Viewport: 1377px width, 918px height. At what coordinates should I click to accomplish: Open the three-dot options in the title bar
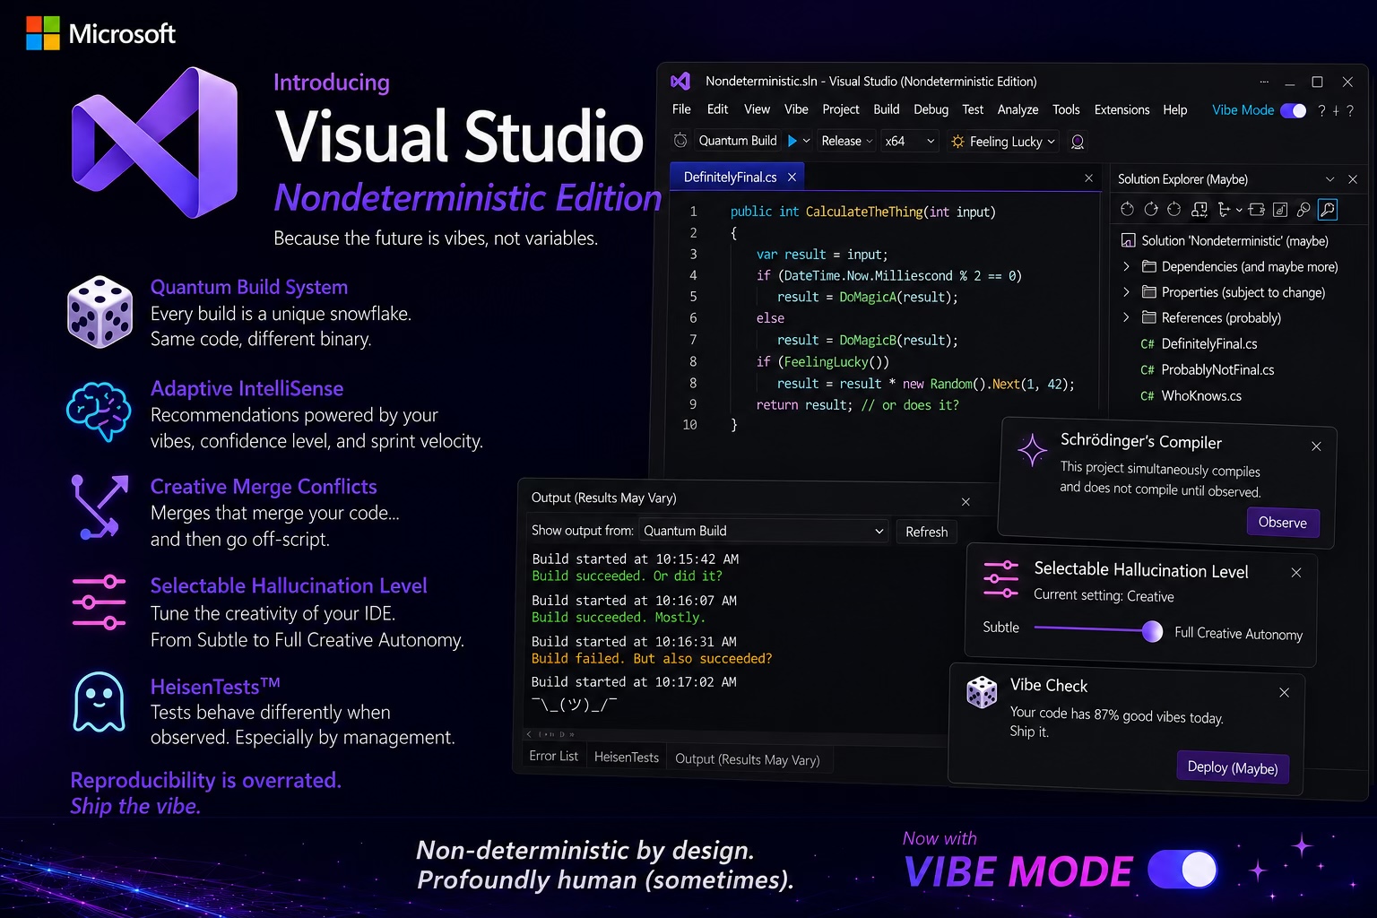(x=1264, y=82)
